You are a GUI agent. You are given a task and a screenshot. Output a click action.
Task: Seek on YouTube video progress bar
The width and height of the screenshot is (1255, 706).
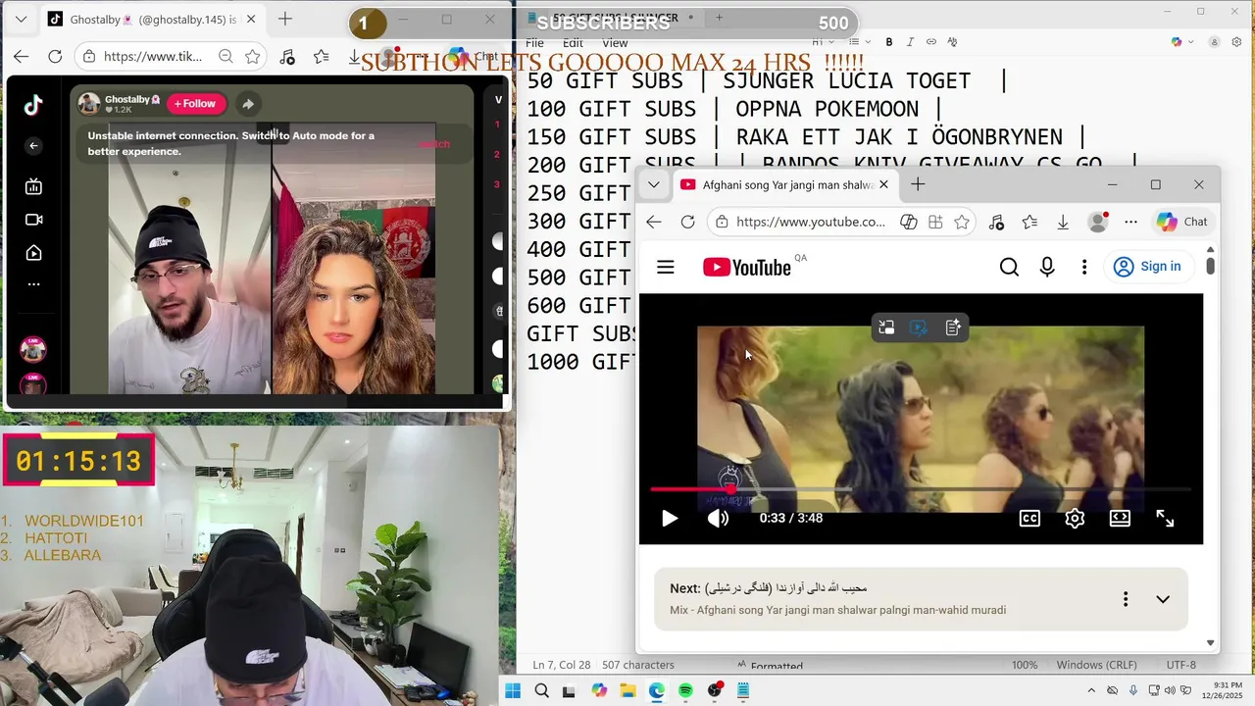click(x=920, y=488)
